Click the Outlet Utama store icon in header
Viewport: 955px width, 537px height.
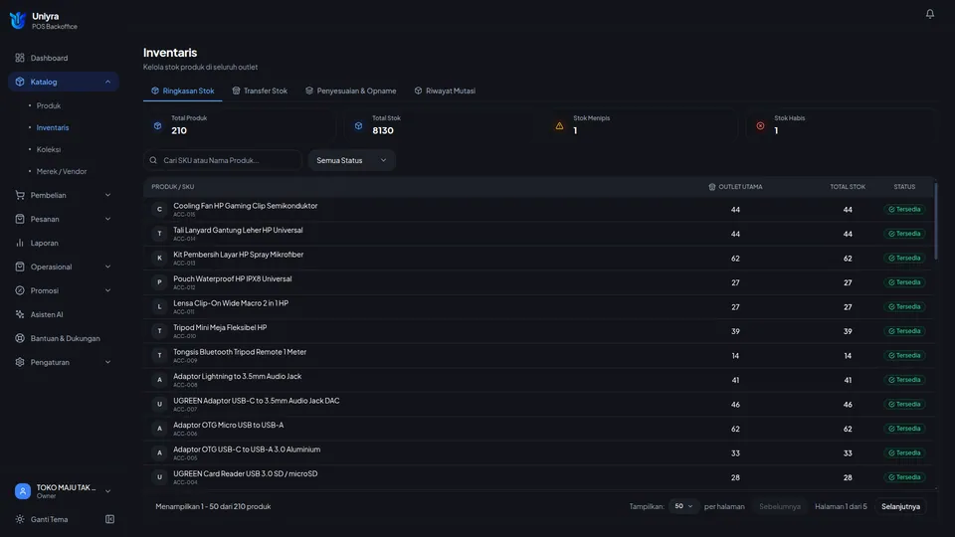pos(712,187)
